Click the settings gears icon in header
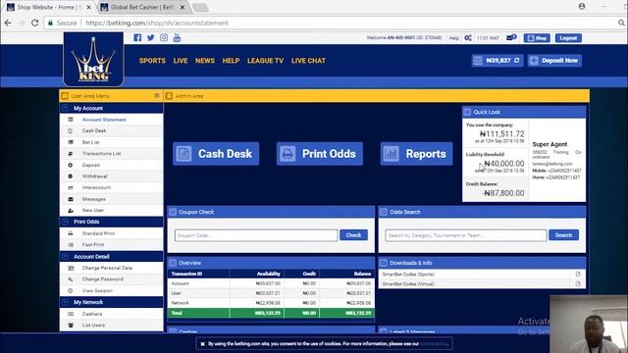This screenshot has width=628, height=353. (468, 38)
